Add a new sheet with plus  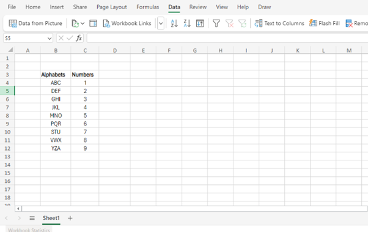click(x=70, y=219)
